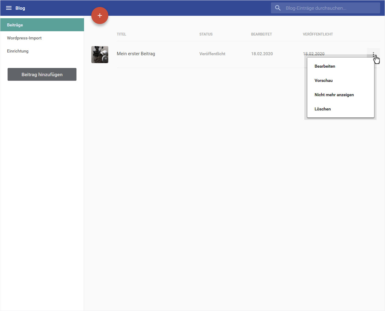The image size is (385, 311).
Task: Open the three-dot menu for Mein erster Beitrag
Action: (x=373, y=54)
